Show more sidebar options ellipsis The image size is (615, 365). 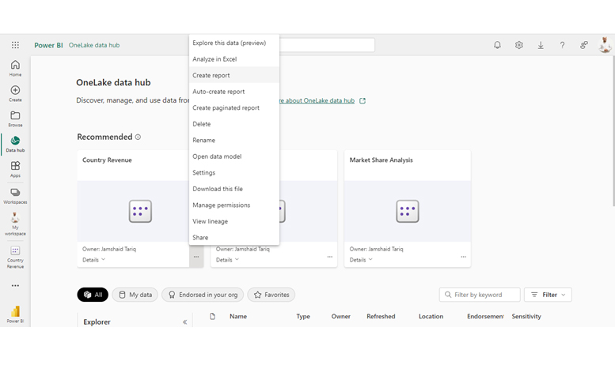[x=15, y=285]
